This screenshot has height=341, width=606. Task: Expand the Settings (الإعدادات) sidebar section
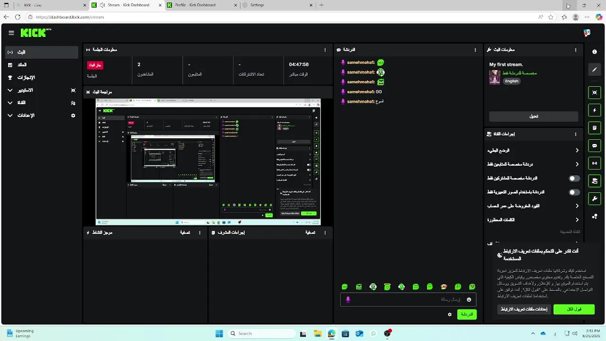coord(42,115)
